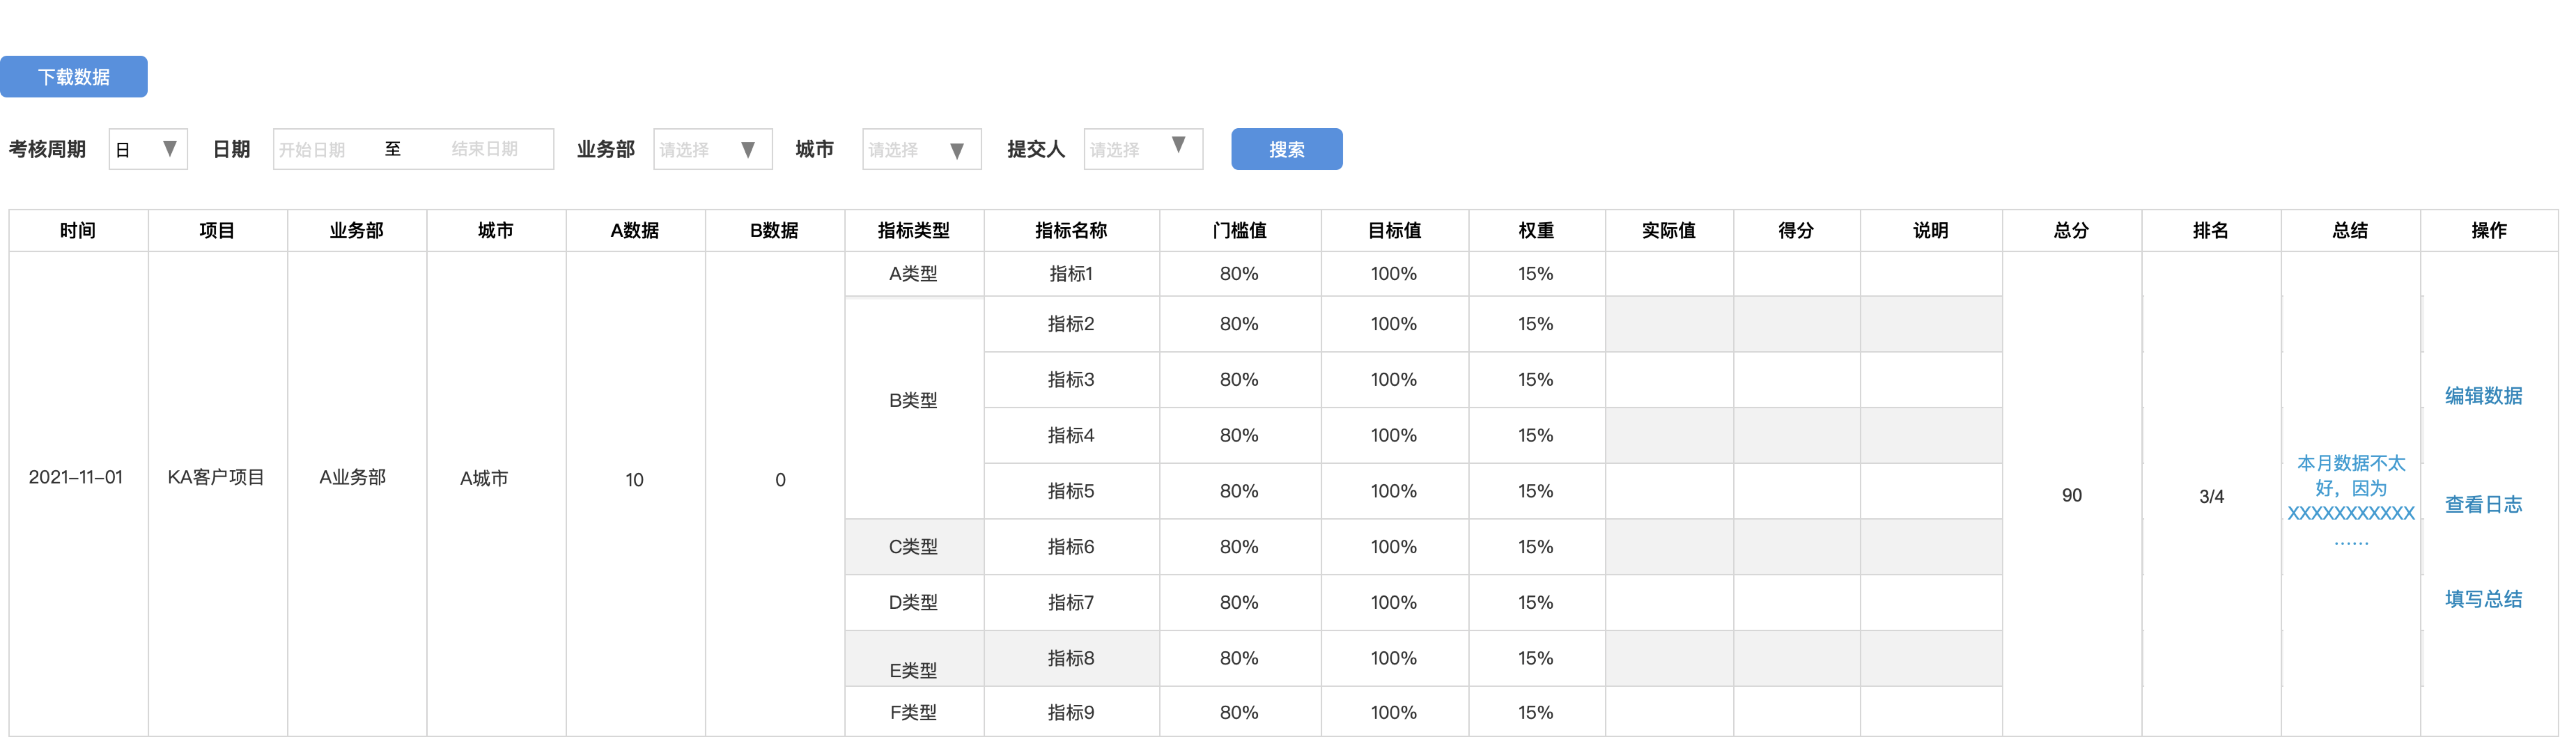Select the 指标5 name cell

point(1071,491)
